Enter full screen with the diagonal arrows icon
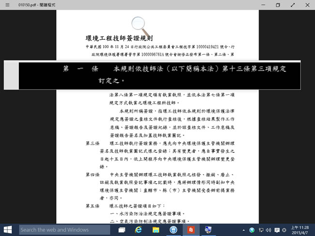This screenshot has height=236, width=315. (x=293, y=5)
